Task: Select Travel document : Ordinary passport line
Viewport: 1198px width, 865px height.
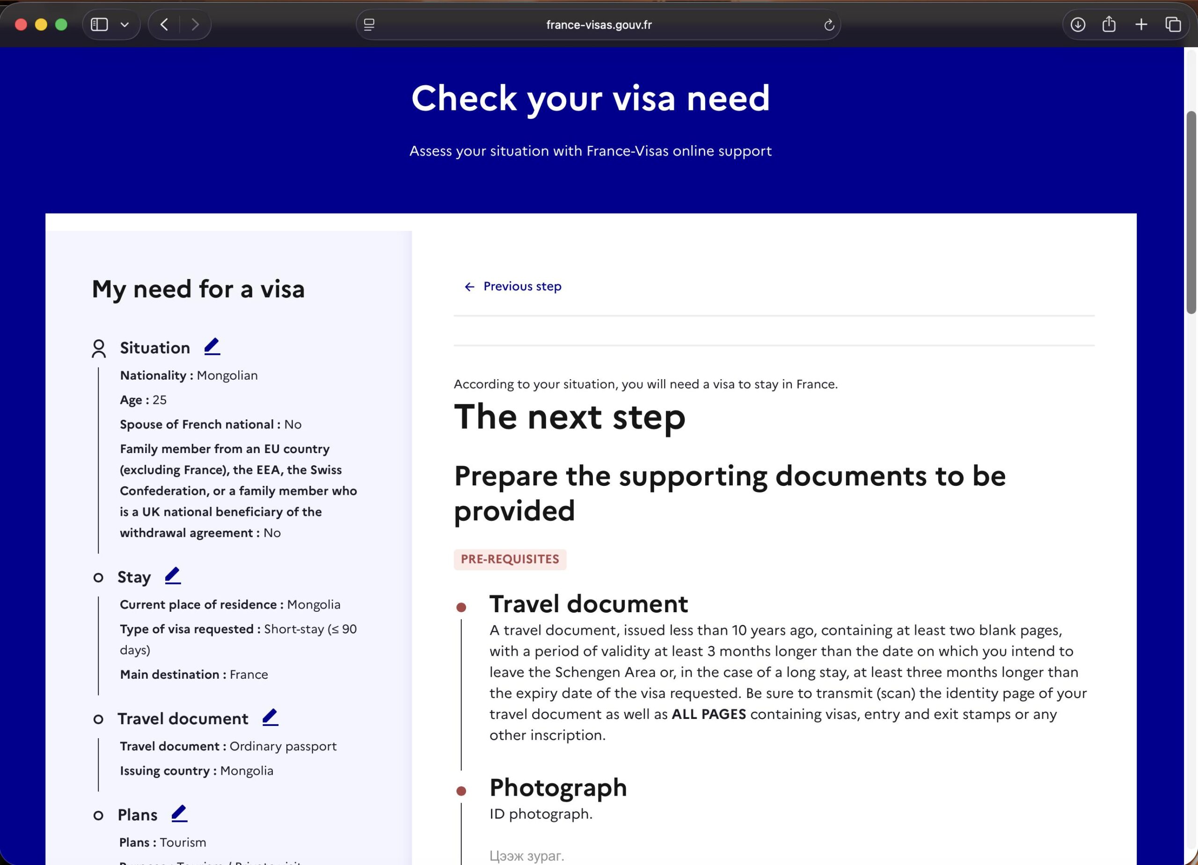Action: [228, 746]
